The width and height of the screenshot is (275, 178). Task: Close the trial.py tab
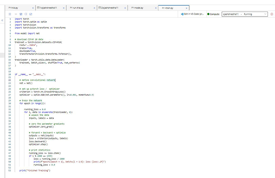[x=33, y=8]
